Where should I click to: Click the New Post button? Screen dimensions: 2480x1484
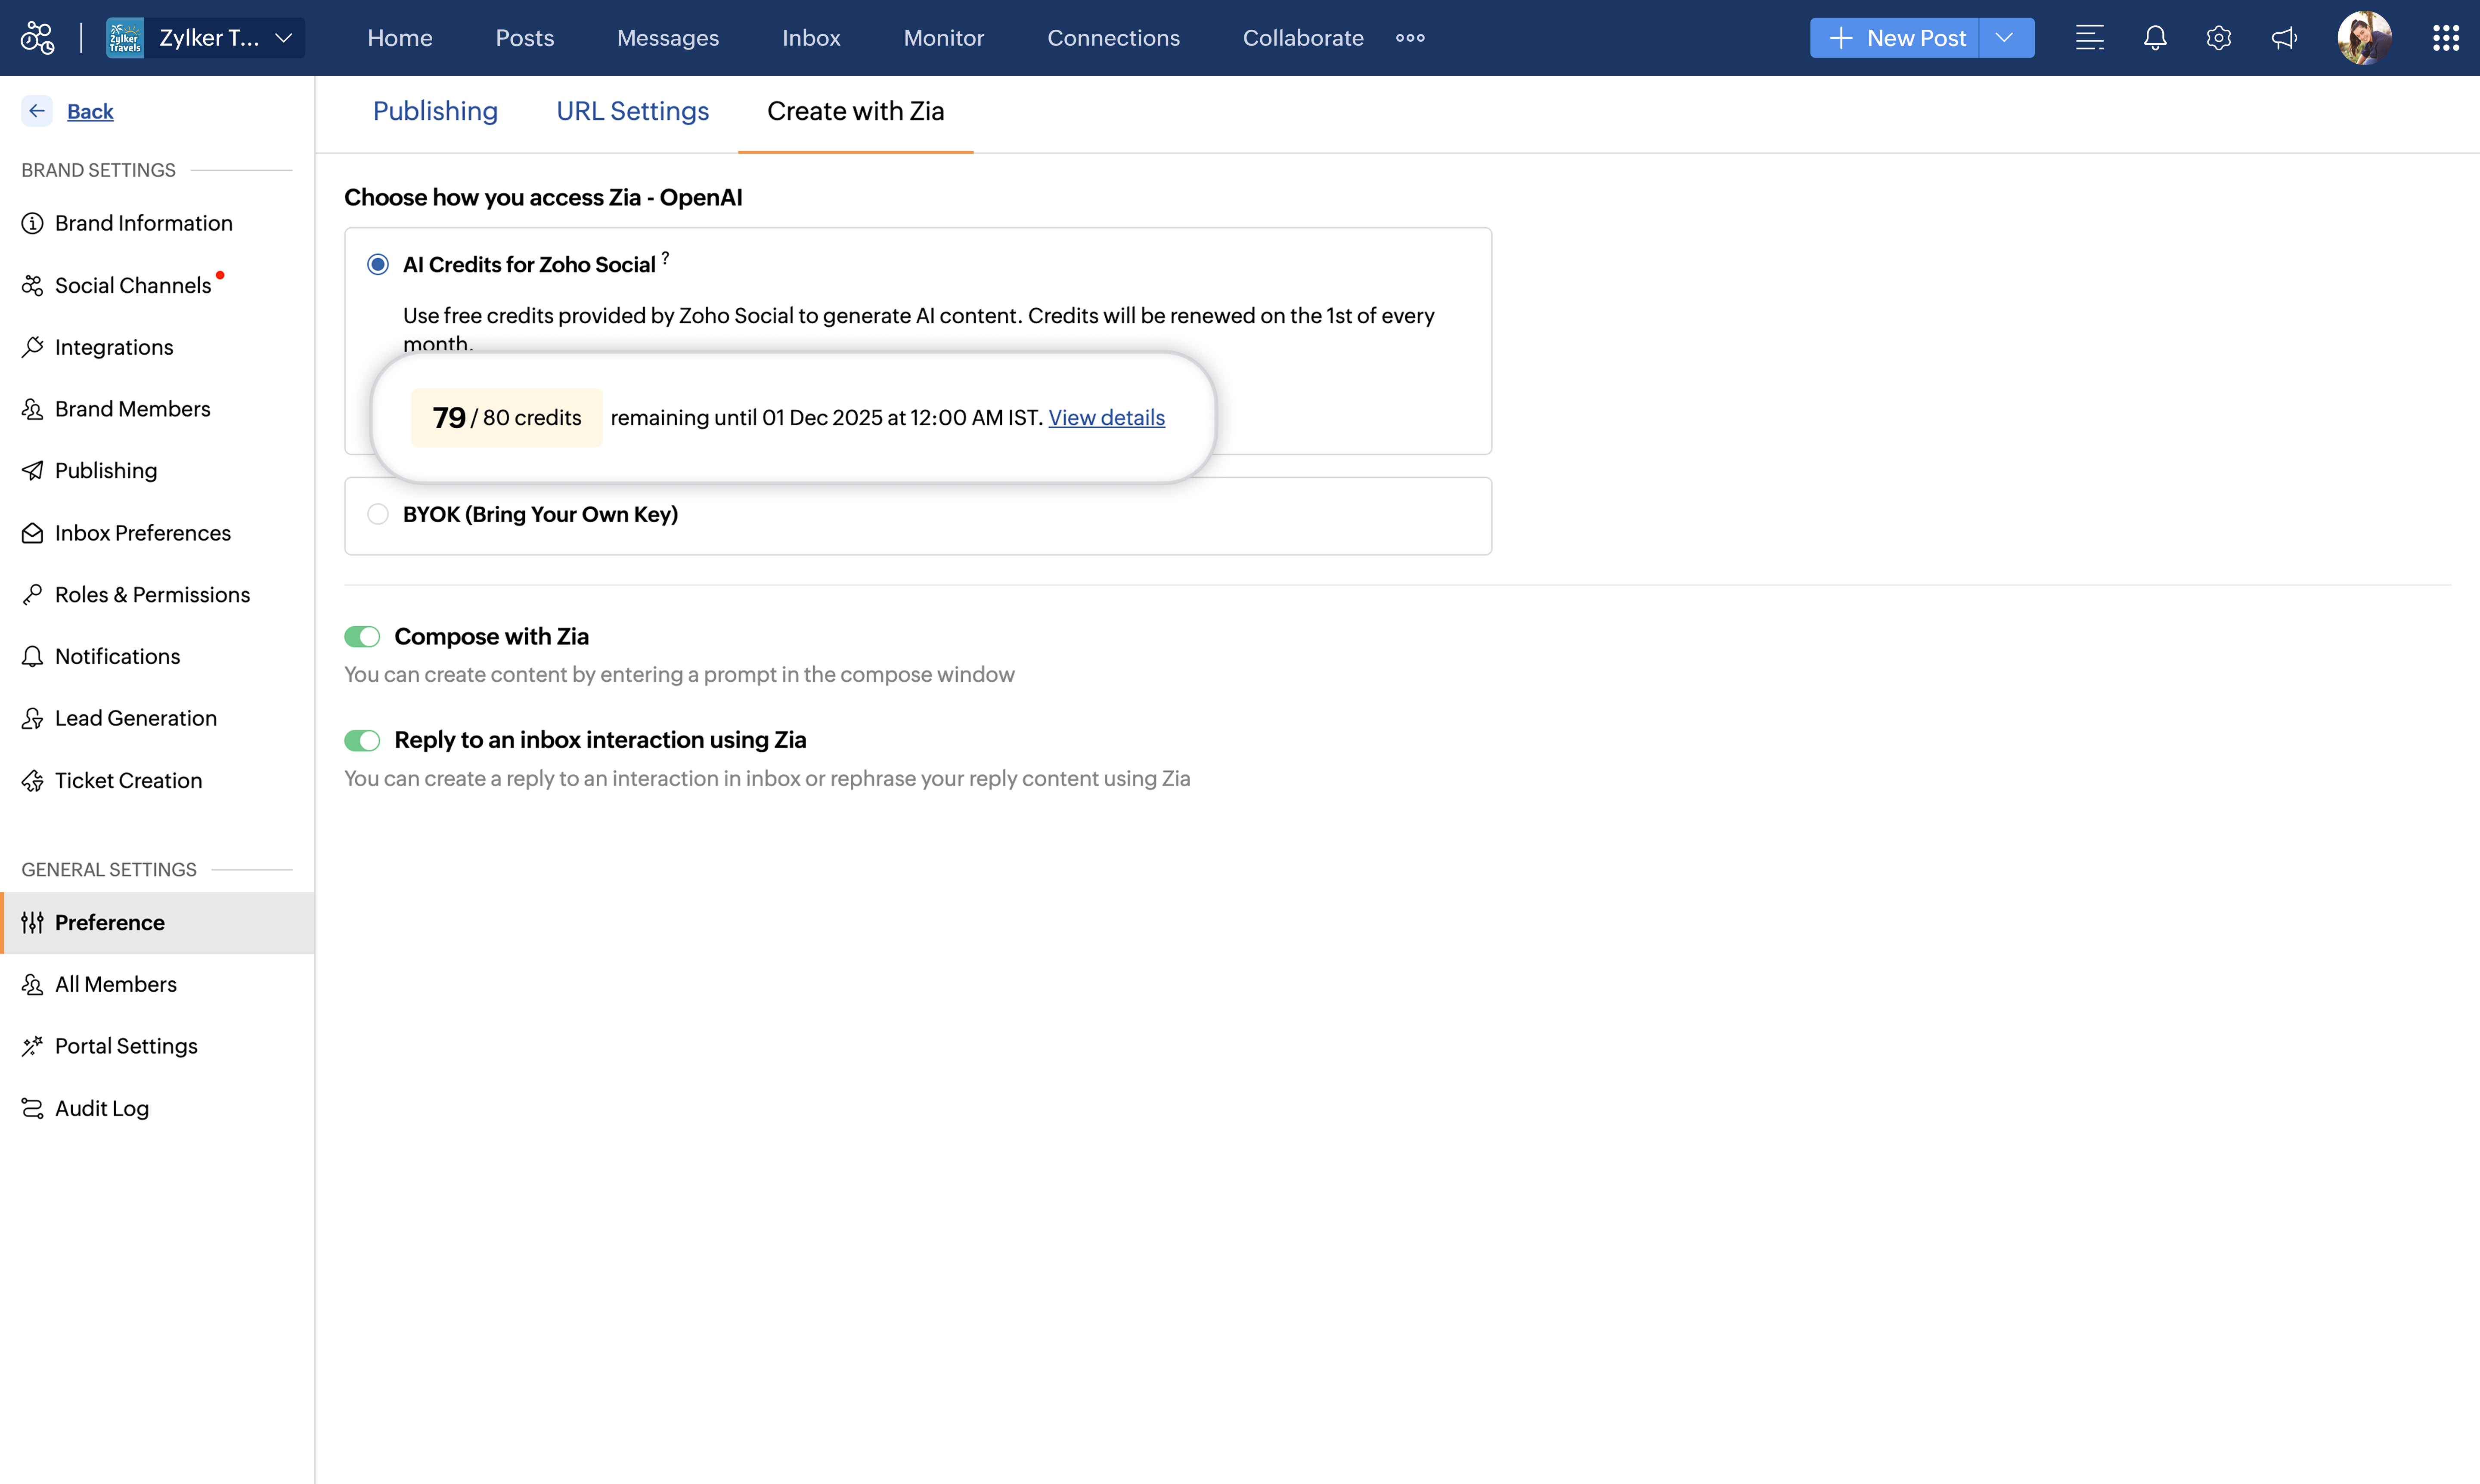click(1896, 38)
